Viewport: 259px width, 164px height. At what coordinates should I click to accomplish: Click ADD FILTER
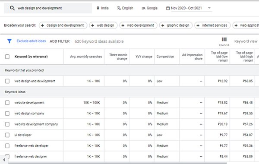60,41
